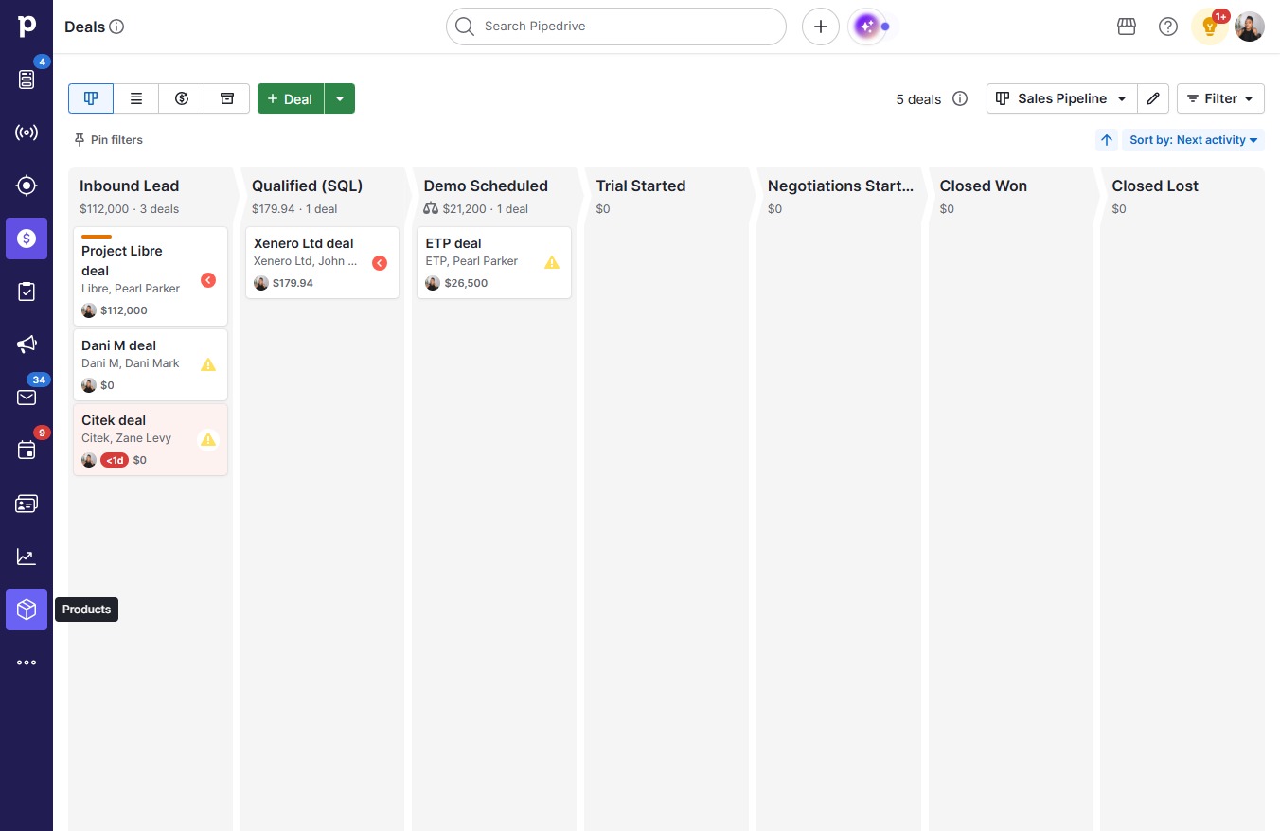The image size is (1280, 831).
Task: Click the $179.94 value on Xenero Ltd card
Action: click(293, 283)
